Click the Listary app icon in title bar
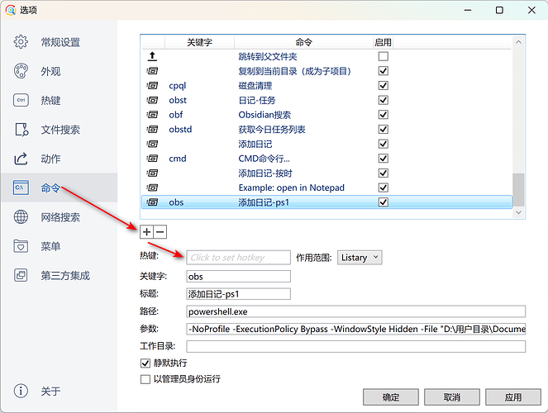548x413 pixels. click(11, 10)
